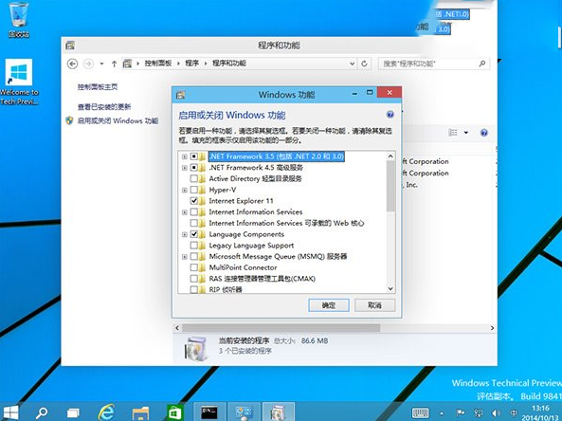Open the Recycle Bin desktop icon

(19, 19)
